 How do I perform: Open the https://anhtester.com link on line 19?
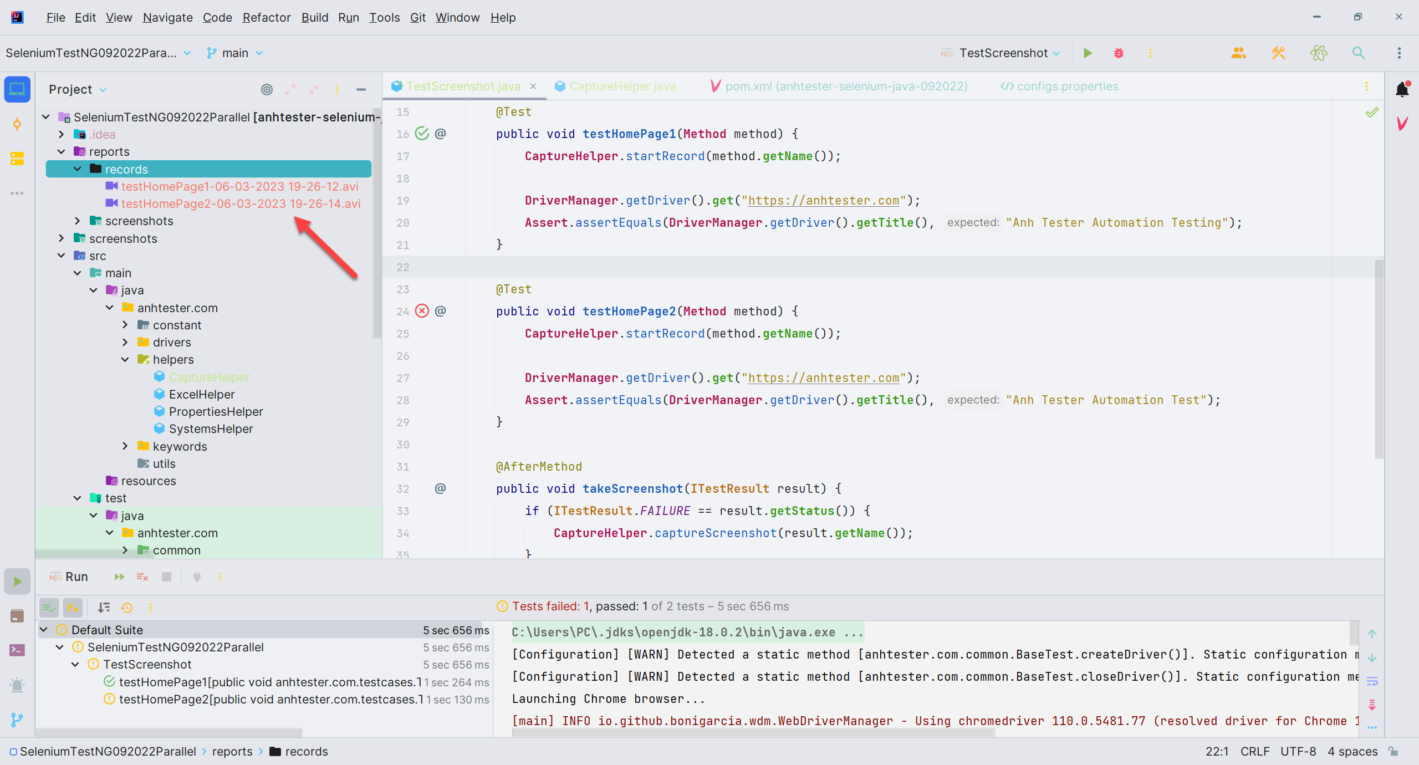point(823,201)
